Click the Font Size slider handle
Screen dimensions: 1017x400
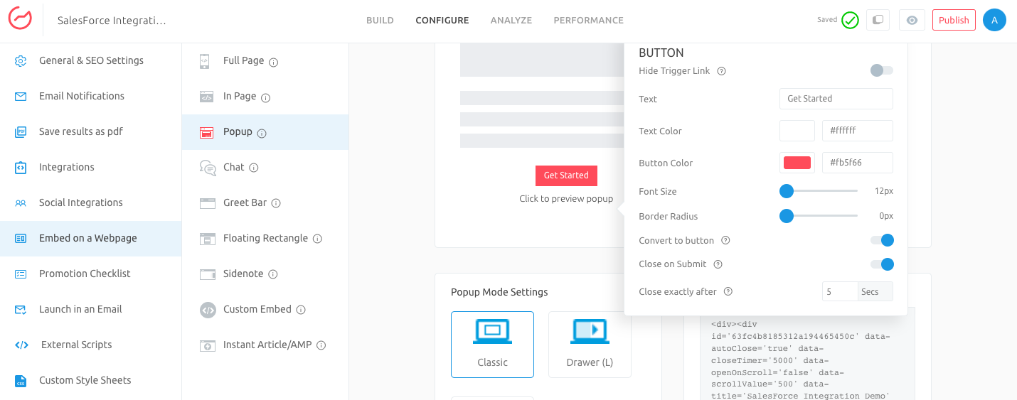(787, 191)
